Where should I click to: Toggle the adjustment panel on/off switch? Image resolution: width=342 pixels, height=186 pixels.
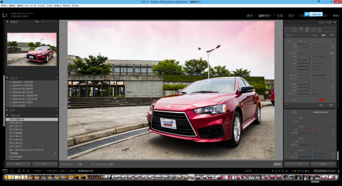click(x=287, y=105)
